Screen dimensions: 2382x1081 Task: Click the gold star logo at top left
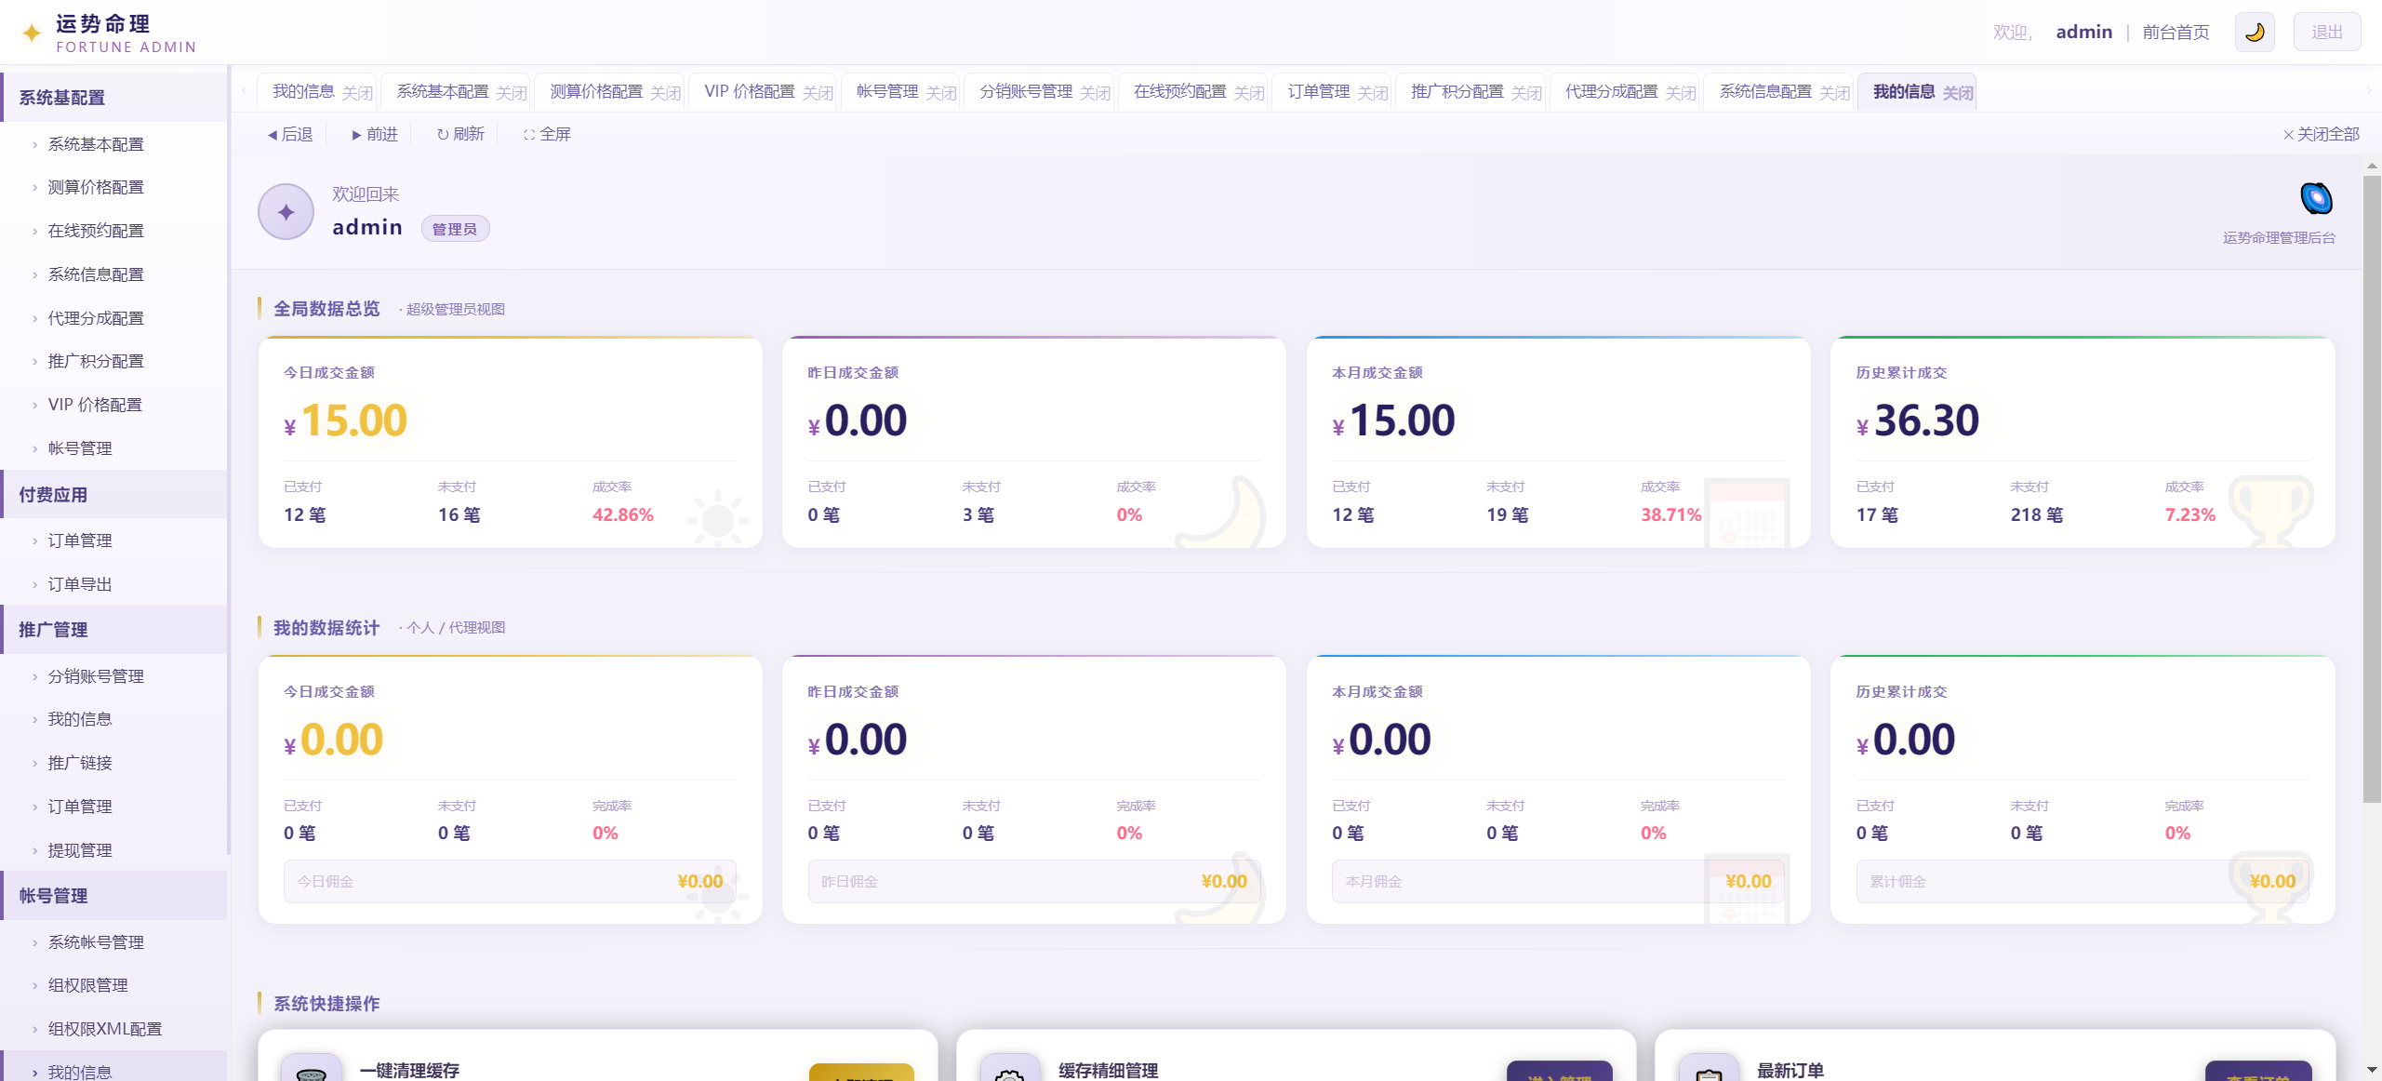point(32,33)
